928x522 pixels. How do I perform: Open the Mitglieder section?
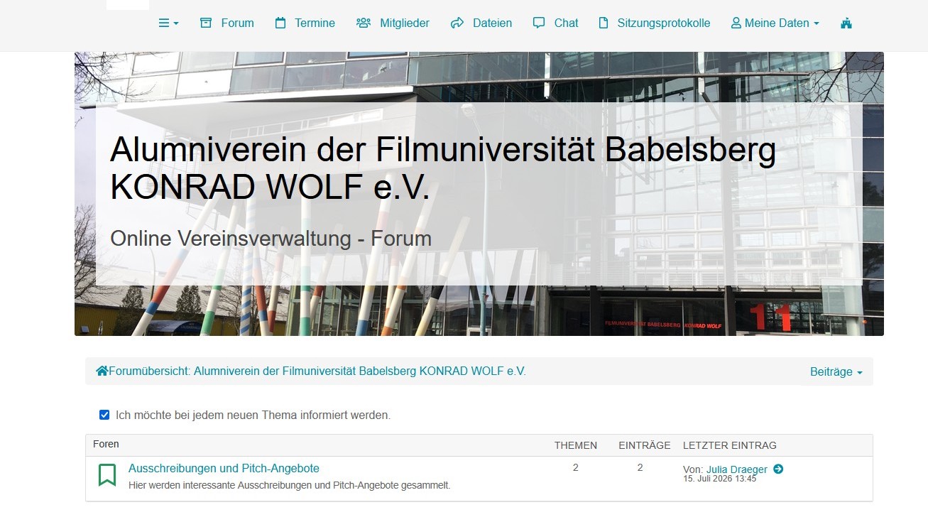405,23
